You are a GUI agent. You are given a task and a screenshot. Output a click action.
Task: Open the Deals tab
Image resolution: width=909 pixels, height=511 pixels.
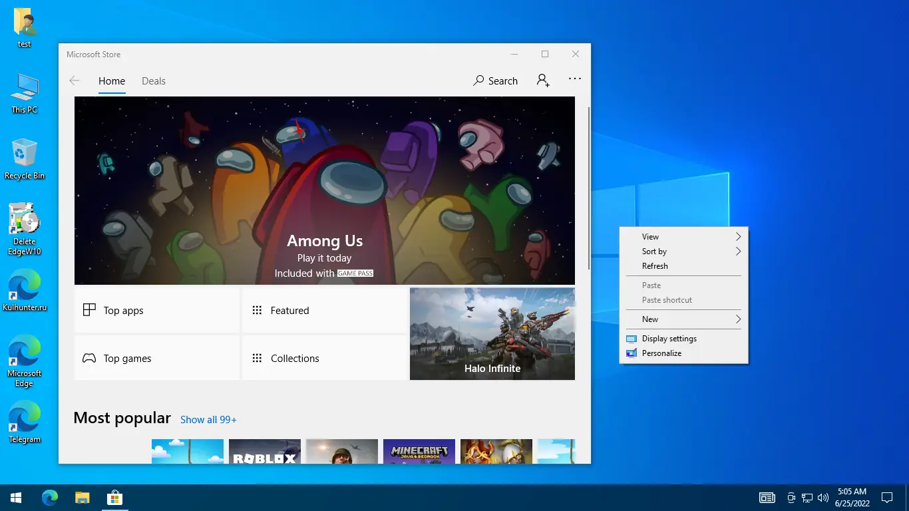(154, 81)
